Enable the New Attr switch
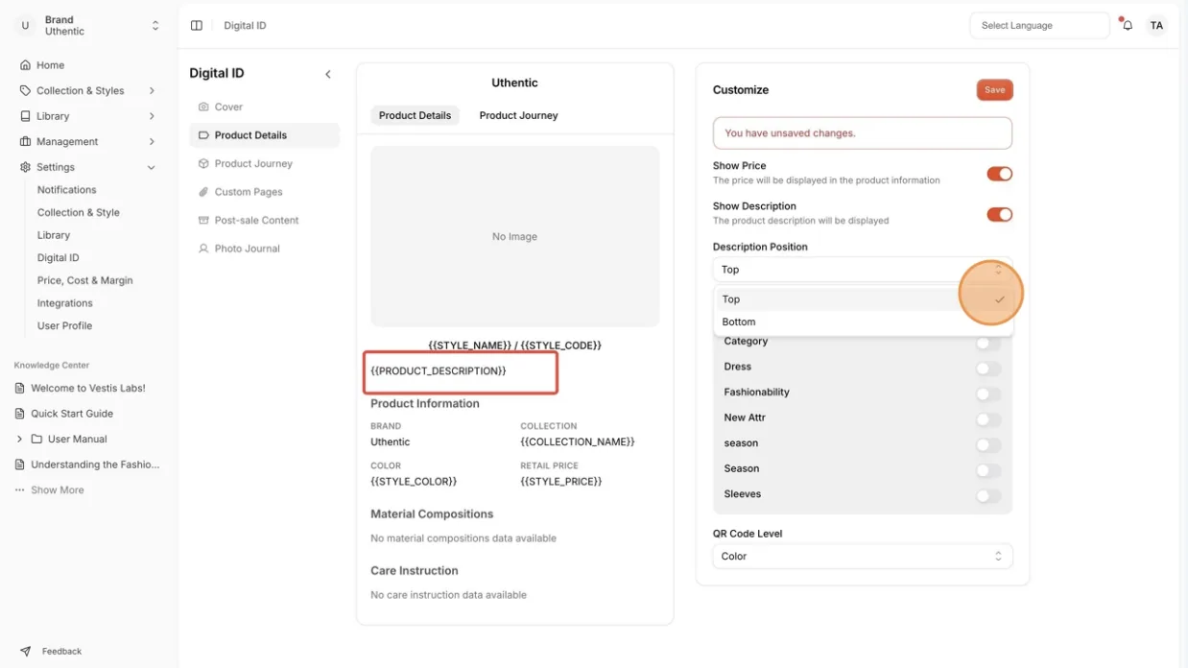Screen dimensions: 1188x668 [987, 419]
